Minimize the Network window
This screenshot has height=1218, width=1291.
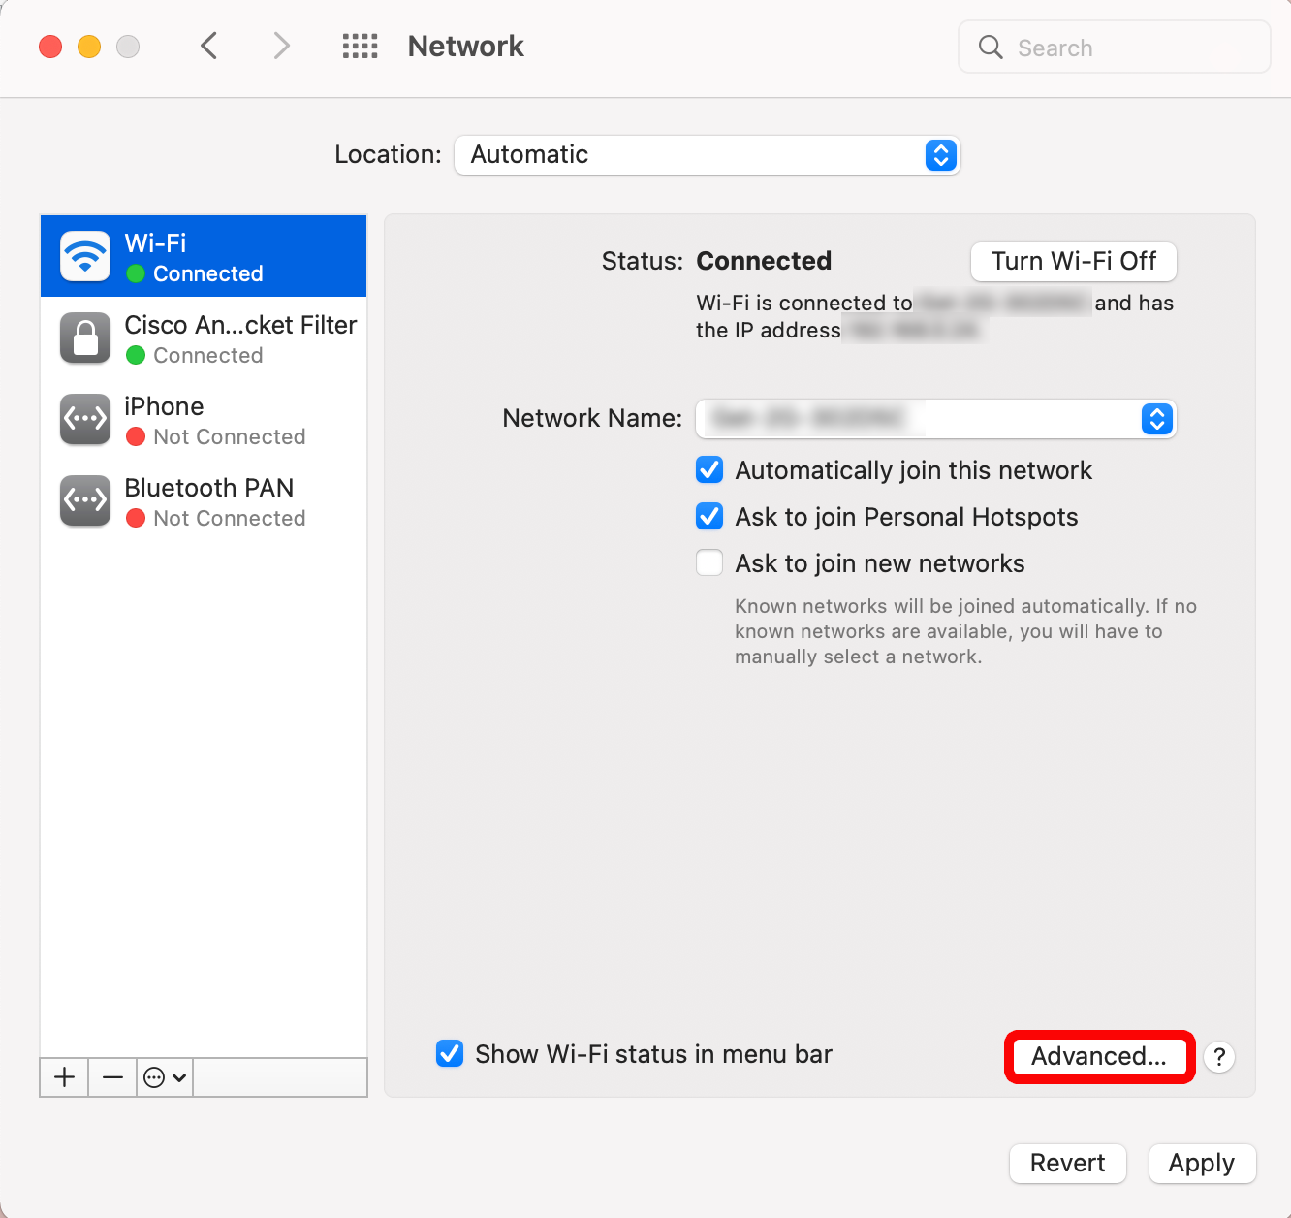coord(89,47)
